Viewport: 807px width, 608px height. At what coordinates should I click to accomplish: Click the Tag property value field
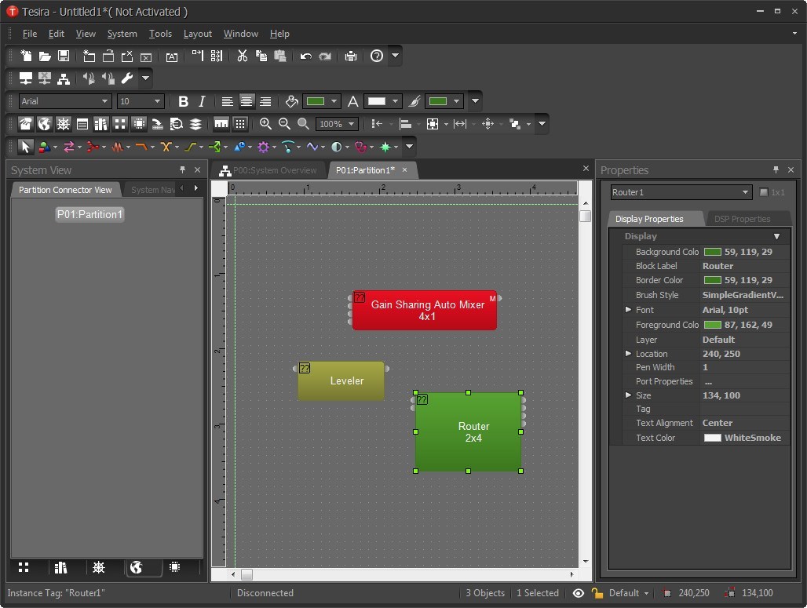(x=745, y=409)
